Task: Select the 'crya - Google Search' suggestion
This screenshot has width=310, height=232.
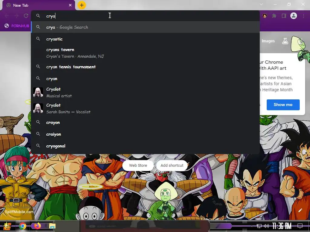Action: [x=145, y=27]
